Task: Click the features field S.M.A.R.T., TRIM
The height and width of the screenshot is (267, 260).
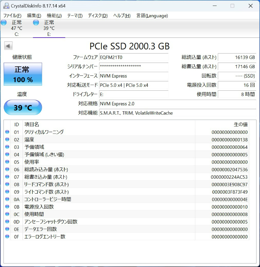Action: point(178,113)
